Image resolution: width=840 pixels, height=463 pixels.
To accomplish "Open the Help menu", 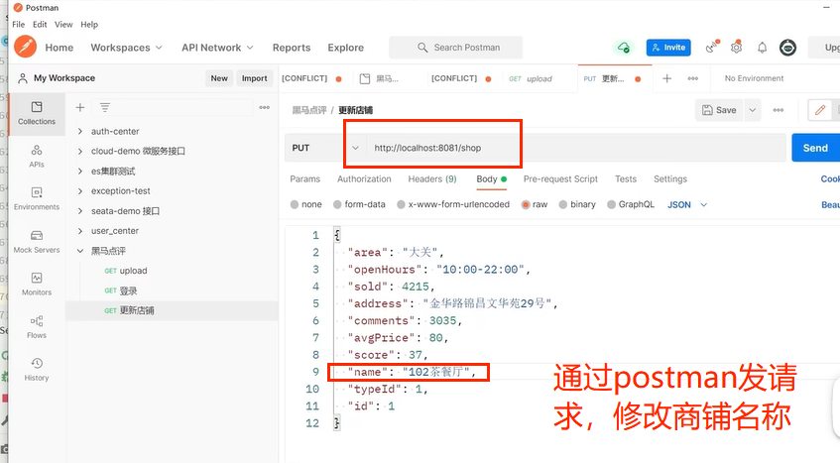I will coord(89,25).
